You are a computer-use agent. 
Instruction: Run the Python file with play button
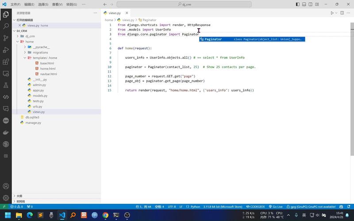coord(332,13)
